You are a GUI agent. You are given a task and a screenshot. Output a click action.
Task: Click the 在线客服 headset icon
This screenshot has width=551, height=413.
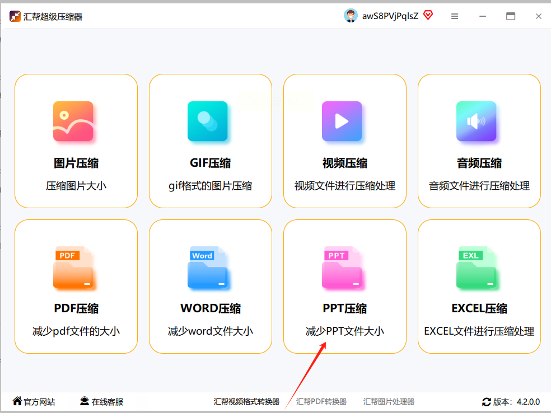coord(85,401)
